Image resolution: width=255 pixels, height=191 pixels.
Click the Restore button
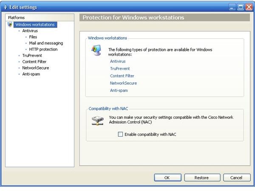202,177
